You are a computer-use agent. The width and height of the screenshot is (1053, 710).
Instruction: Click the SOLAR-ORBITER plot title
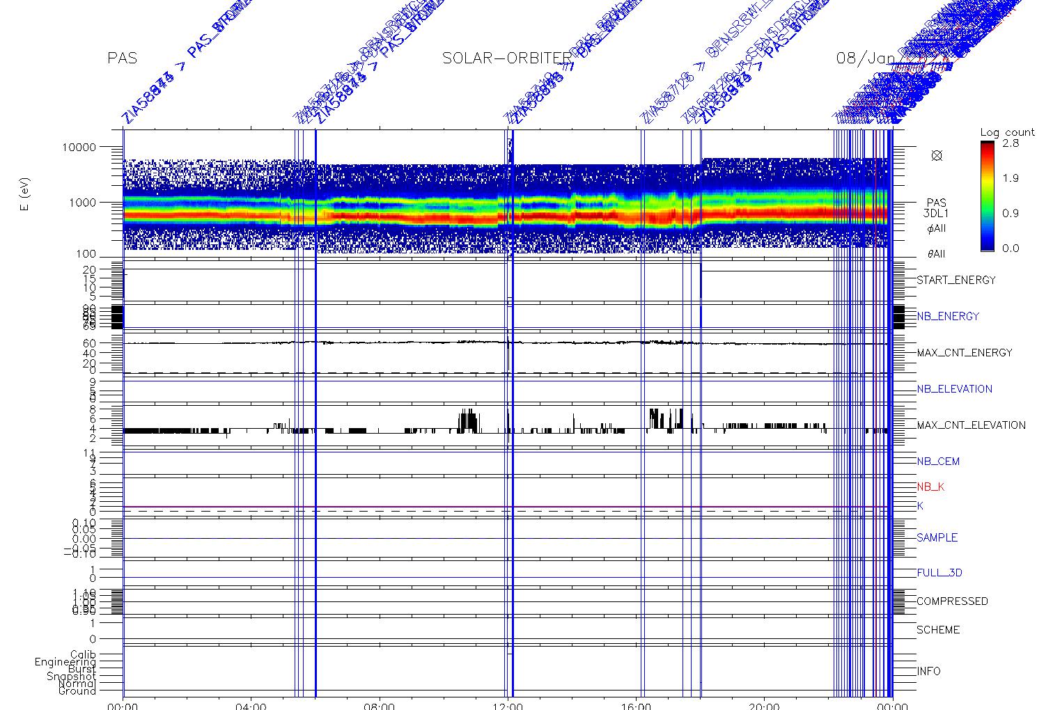pos(506,58)
